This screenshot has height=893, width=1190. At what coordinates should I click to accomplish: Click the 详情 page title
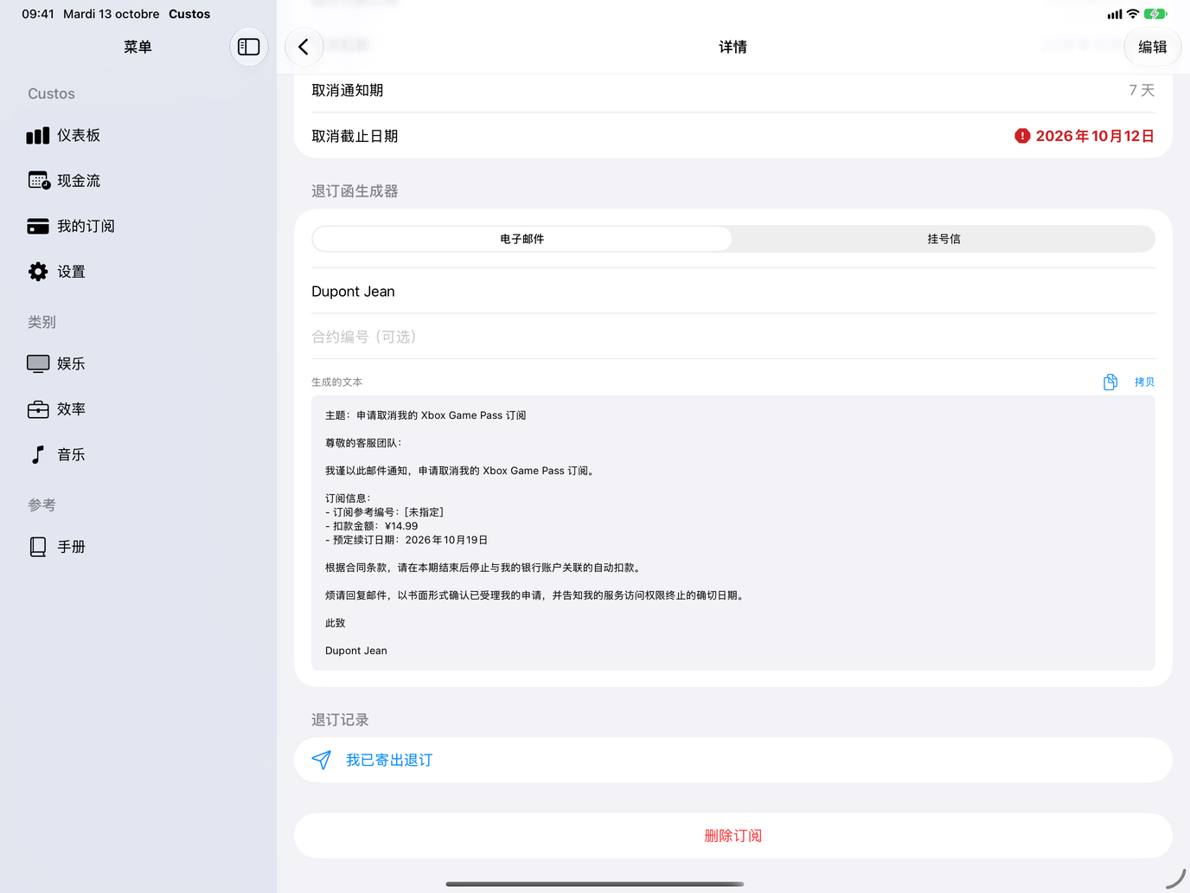click(733, 47)
